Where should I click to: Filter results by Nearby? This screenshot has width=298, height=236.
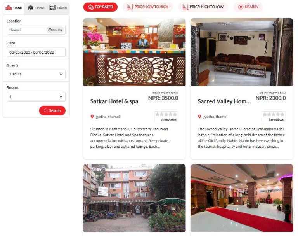click(248, 7)
